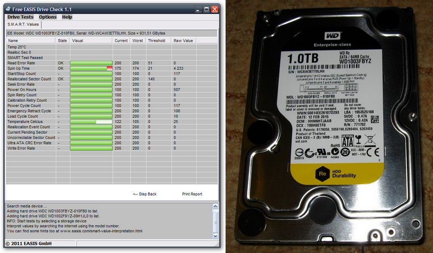Select the 'Emergency Retract Cycle' row name

tap(29, 111)
